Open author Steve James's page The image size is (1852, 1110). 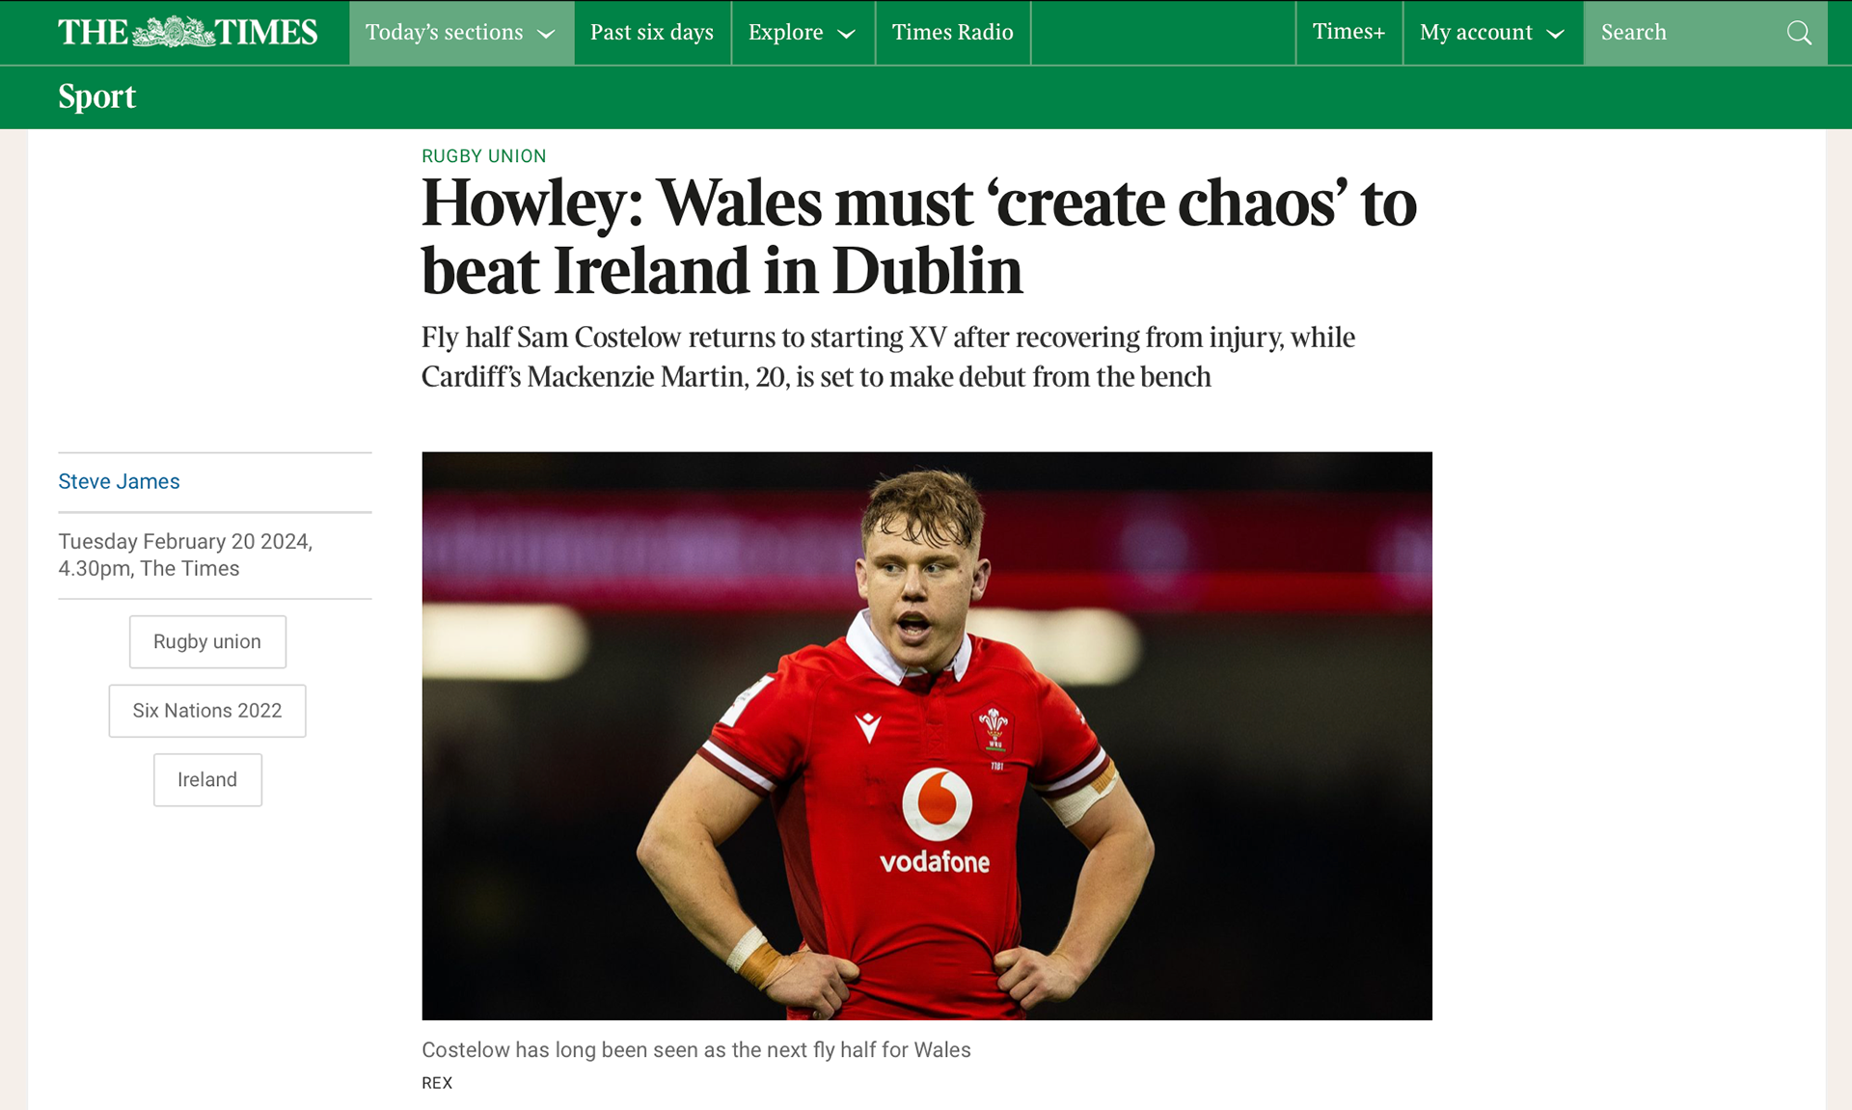click(119, 481)
